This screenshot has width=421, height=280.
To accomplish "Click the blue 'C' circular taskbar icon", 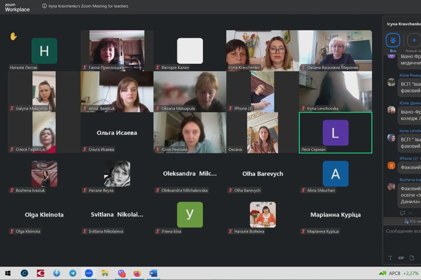I will pyautogui.click(x=24, y=273).
